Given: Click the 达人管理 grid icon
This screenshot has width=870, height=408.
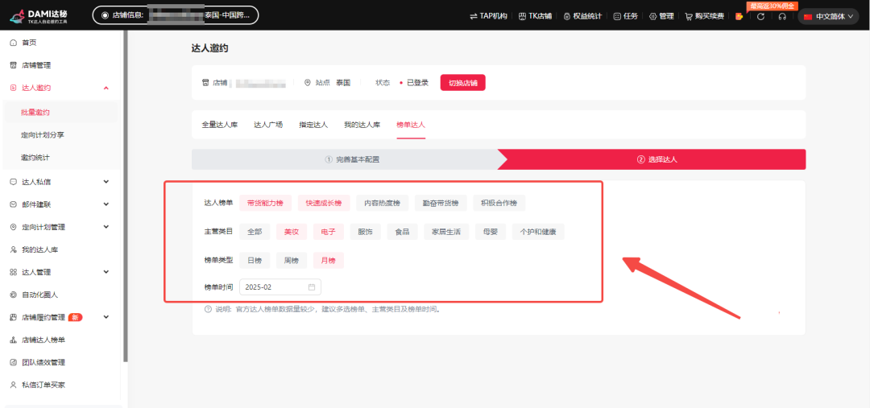Looking at the screenshot, I should [14, 272].
